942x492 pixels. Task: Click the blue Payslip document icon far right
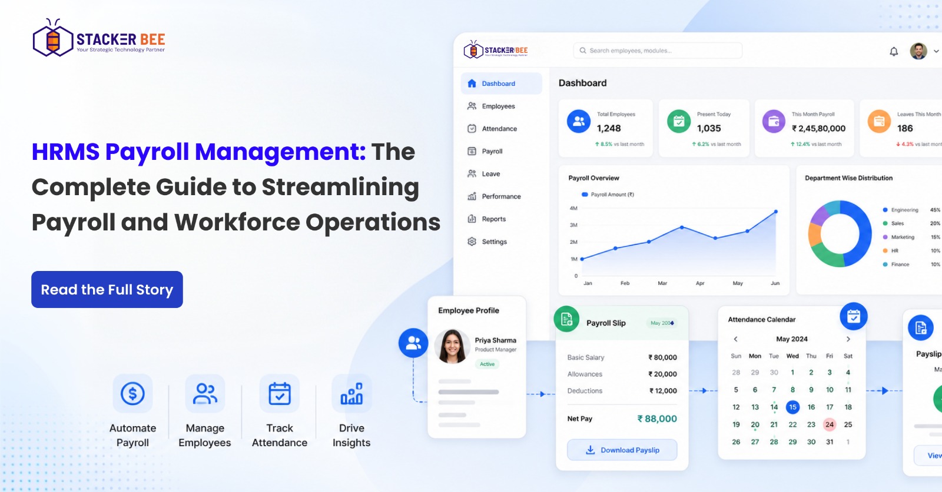(921, 328)
